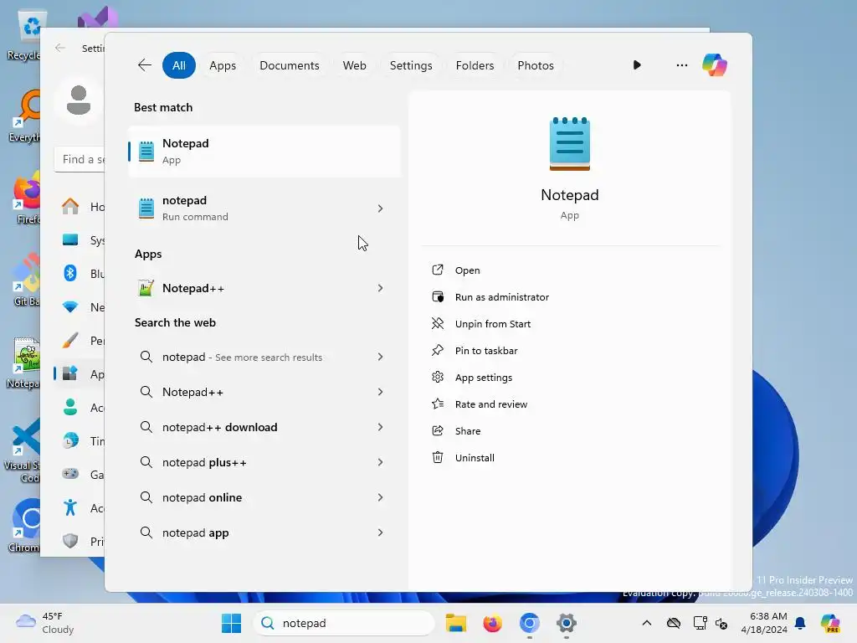Open Settings gear on the taskbar
Image resolution: width=857 pixels, height=643 pixels.
(567, 623)
